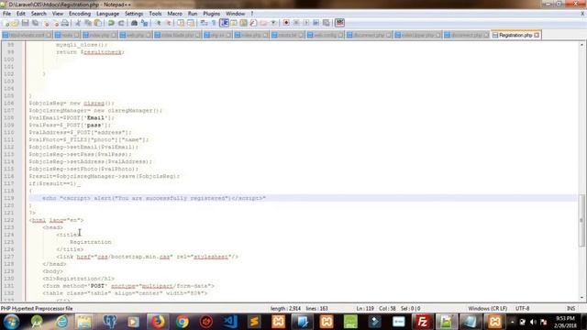The width and height of the screenshot is (587, 330).
Task: Click the UTF-8 encoding status bar field
Action: (522, 309)
